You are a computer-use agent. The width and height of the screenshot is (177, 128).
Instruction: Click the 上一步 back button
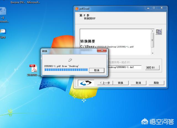pyautogui.click(x=105, y=83)
